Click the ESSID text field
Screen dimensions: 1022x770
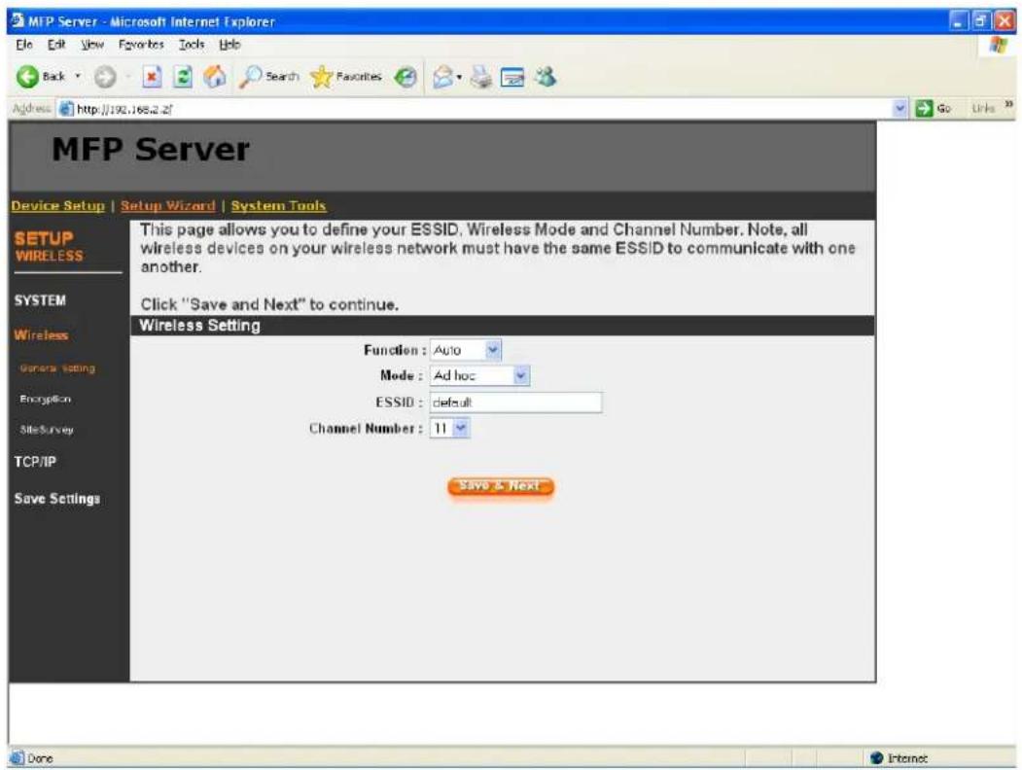click(x=516, y=402)
